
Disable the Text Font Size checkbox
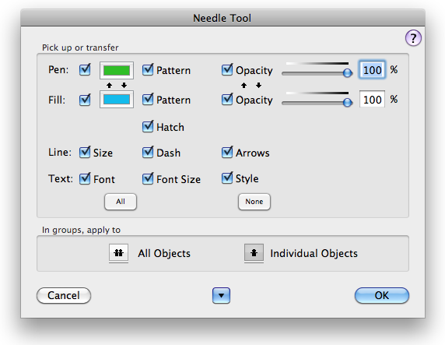[x=148, y=178]
